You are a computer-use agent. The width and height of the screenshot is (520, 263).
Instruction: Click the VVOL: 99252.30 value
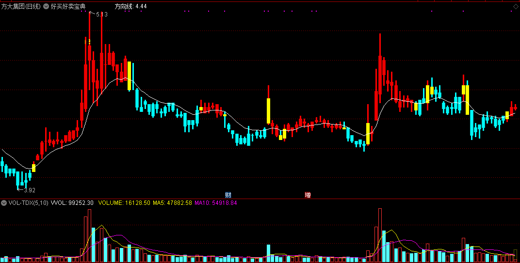coord(72,203)
